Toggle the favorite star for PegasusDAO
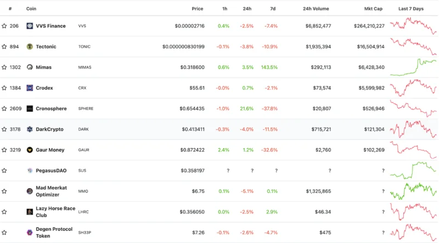The image size is (439, 243). click(4, 171)
